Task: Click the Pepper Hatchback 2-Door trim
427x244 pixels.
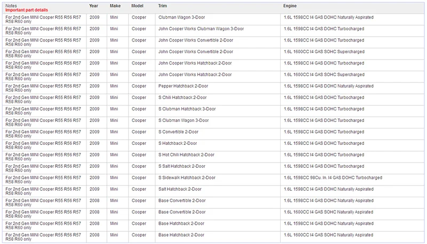Action: [183, 86]
